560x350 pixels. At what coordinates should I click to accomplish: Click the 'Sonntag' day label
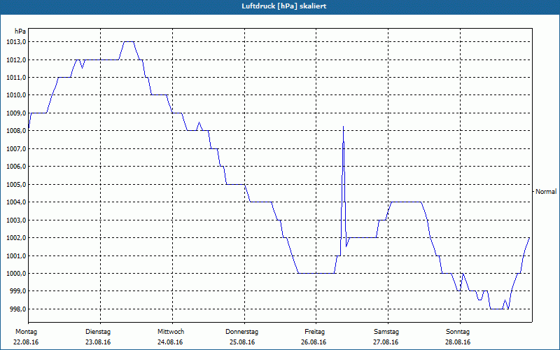(x=458, y=332)
